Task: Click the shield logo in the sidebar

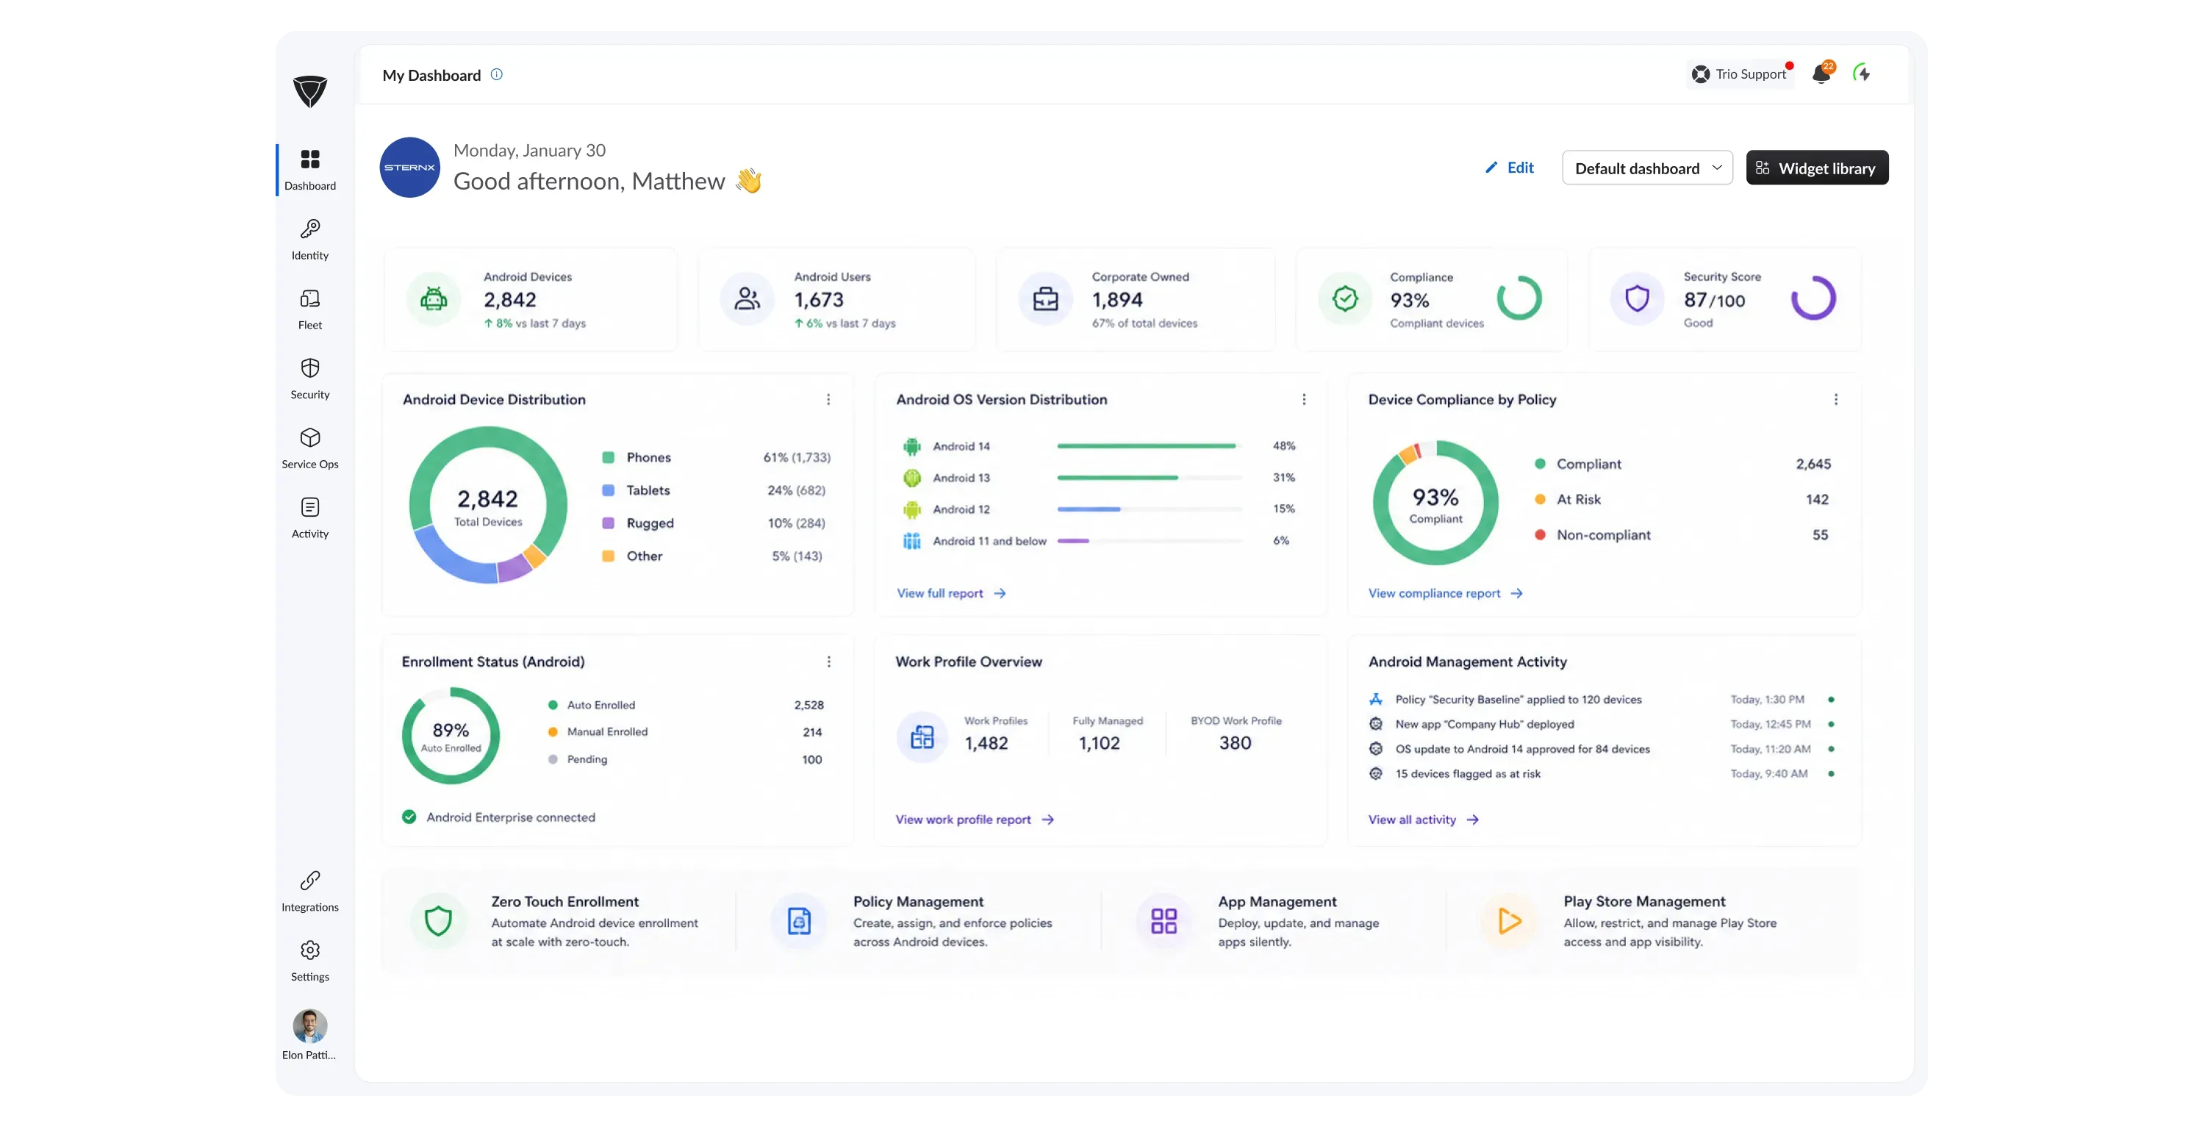Action: coord(310,90)
